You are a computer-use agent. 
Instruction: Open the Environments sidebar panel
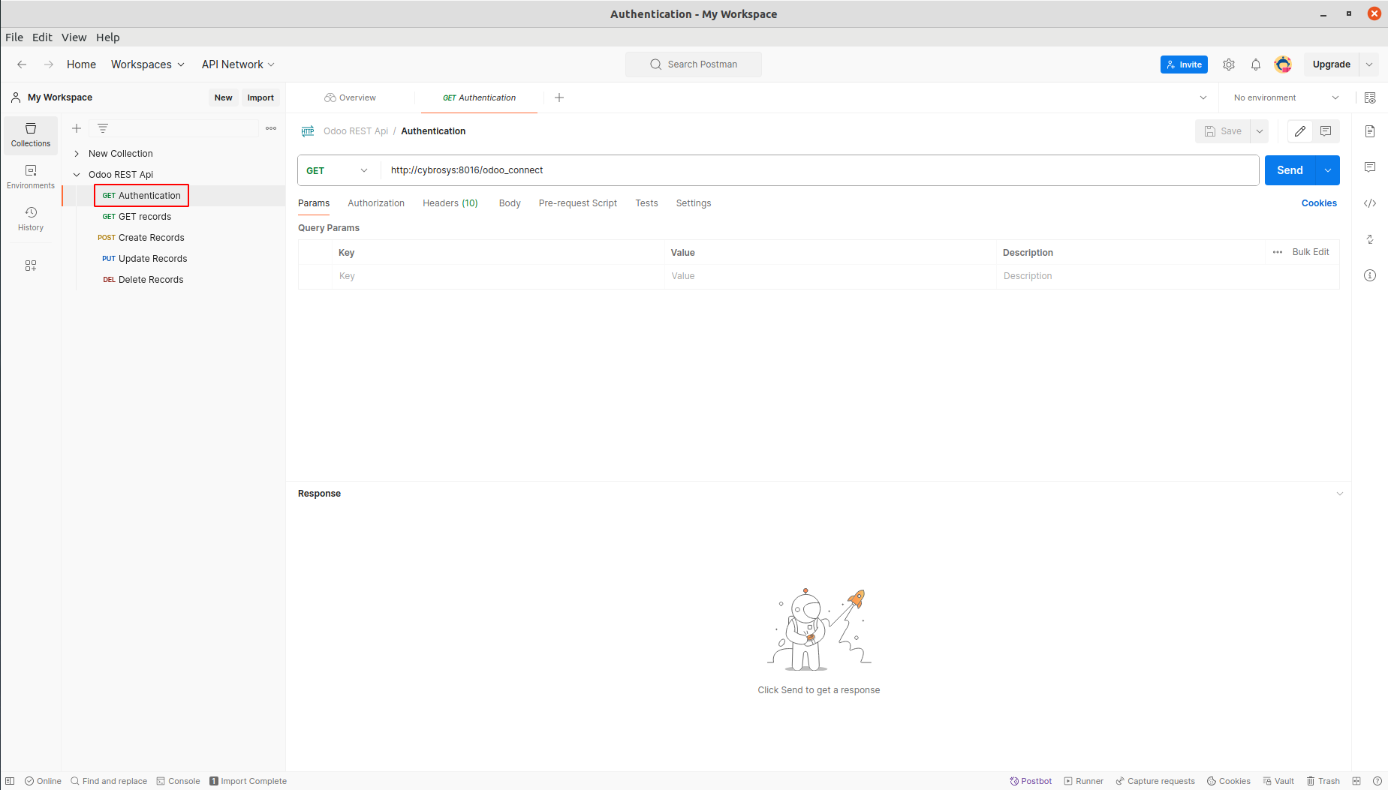click(31, 177)
